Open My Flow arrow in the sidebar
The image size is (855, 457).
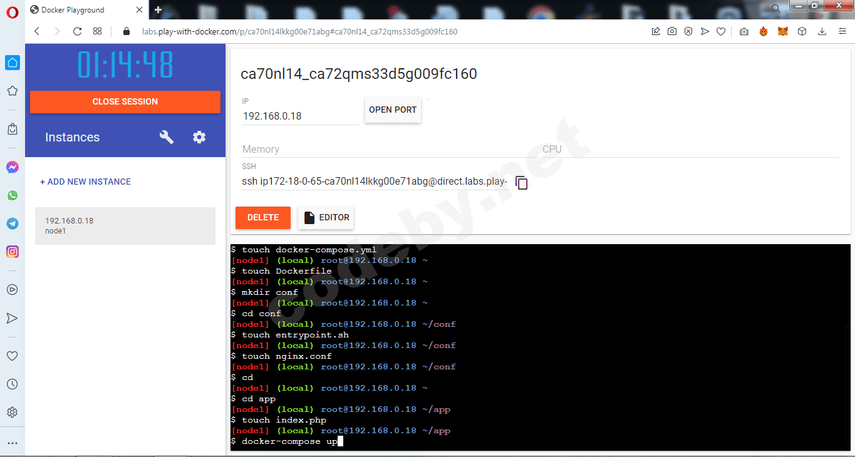[x=12, y=318]
